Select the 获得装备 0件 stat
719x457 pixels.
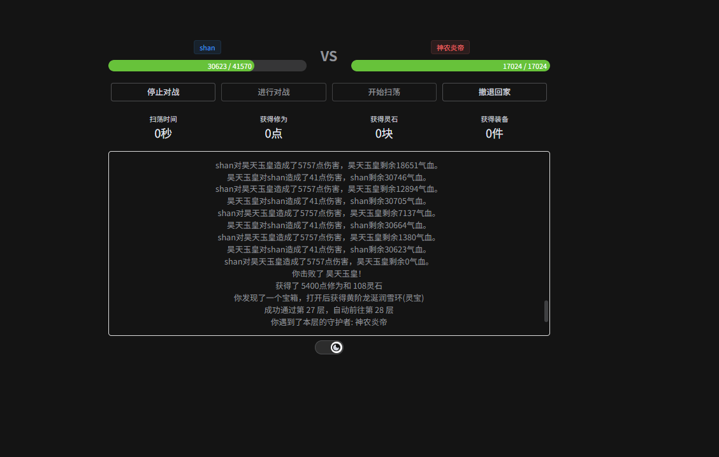[494, 127]
